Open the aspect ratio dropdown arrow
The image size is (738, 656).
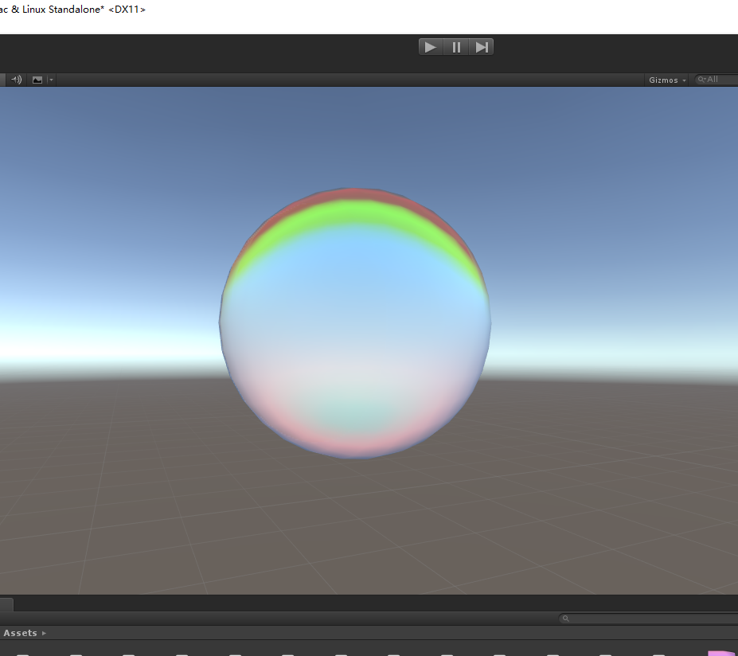(x=51, y=80)
